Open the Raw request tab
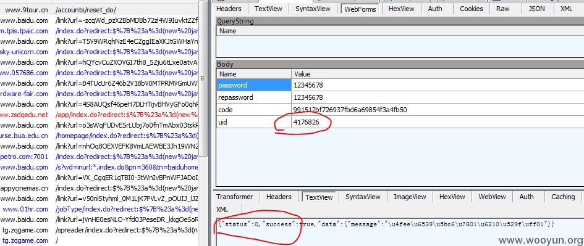 coord(503,9)
